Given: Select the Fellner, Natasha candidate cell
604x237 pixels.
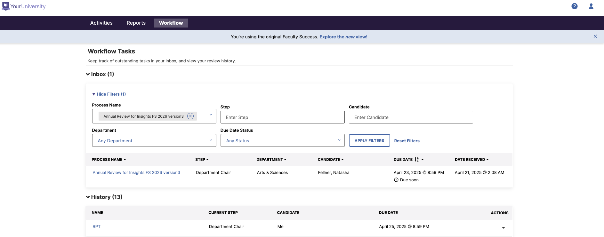Looking at the screenshot, I should [334, 172].
